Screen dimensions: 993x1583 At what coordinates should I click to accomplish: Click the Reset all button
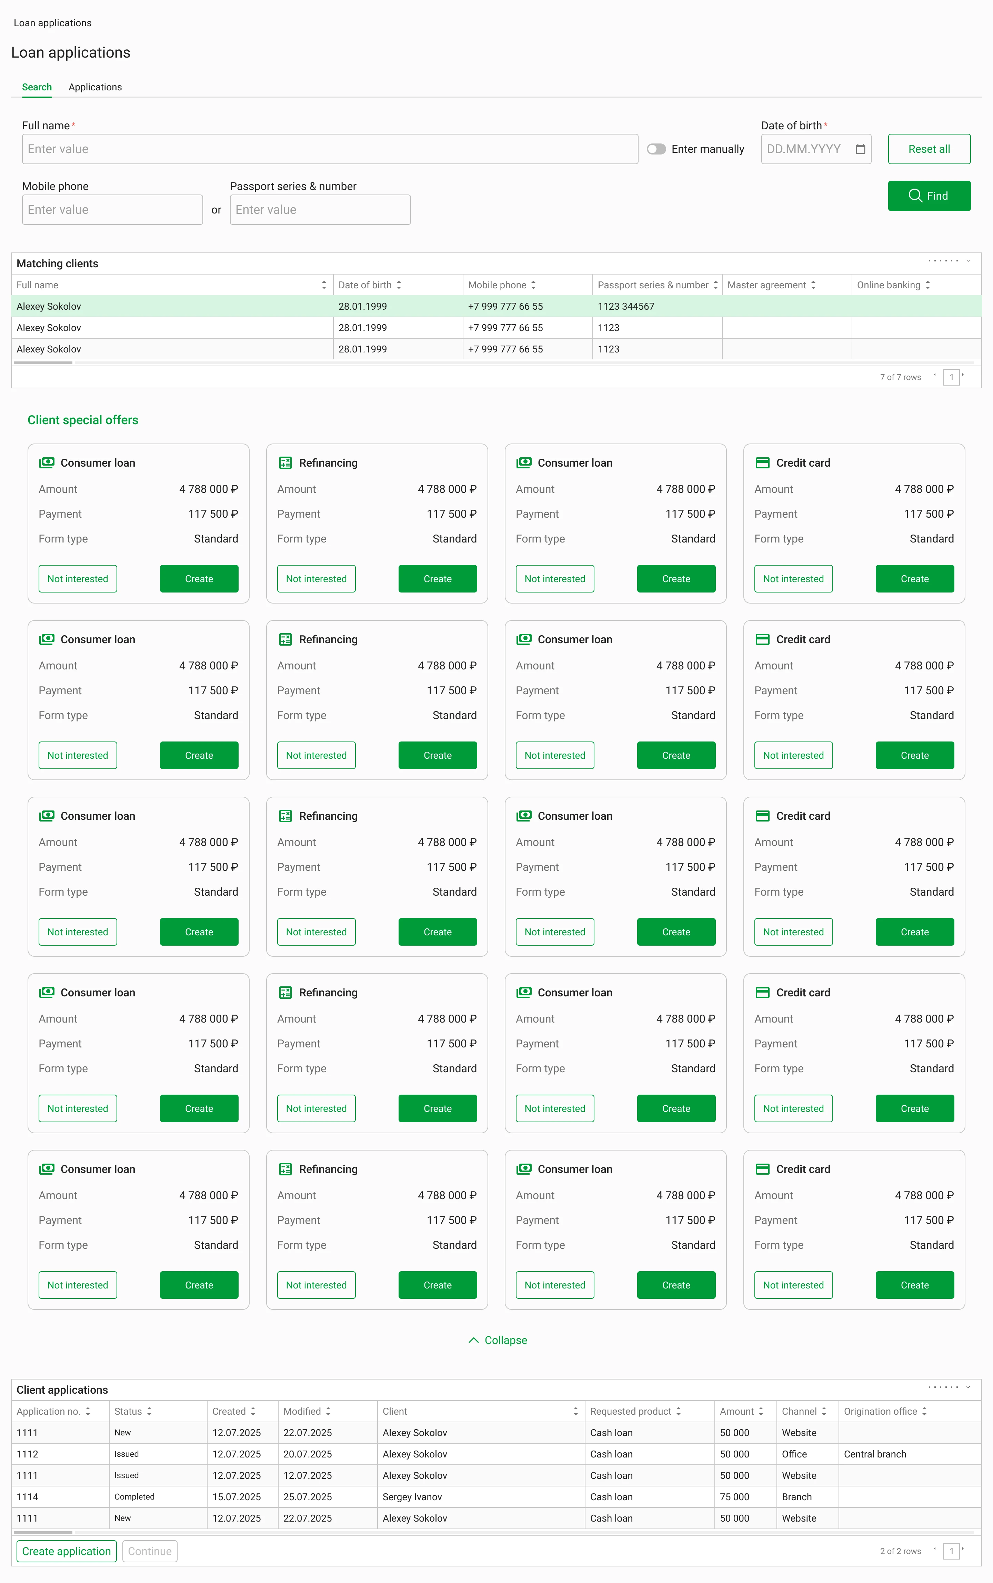click(x=929, y=149)
